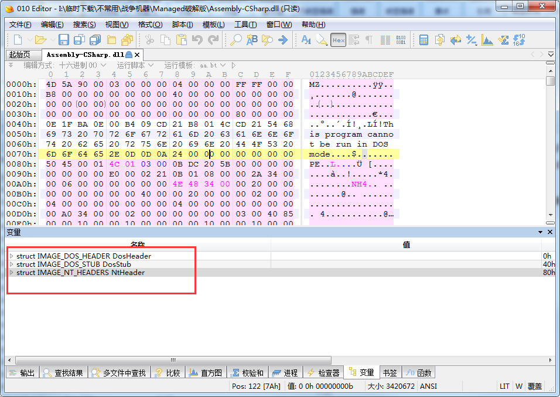Viewport: 560px width, 397px height.
Task: Switch to the 检查器 bottom tab
Action: point(323,373)
